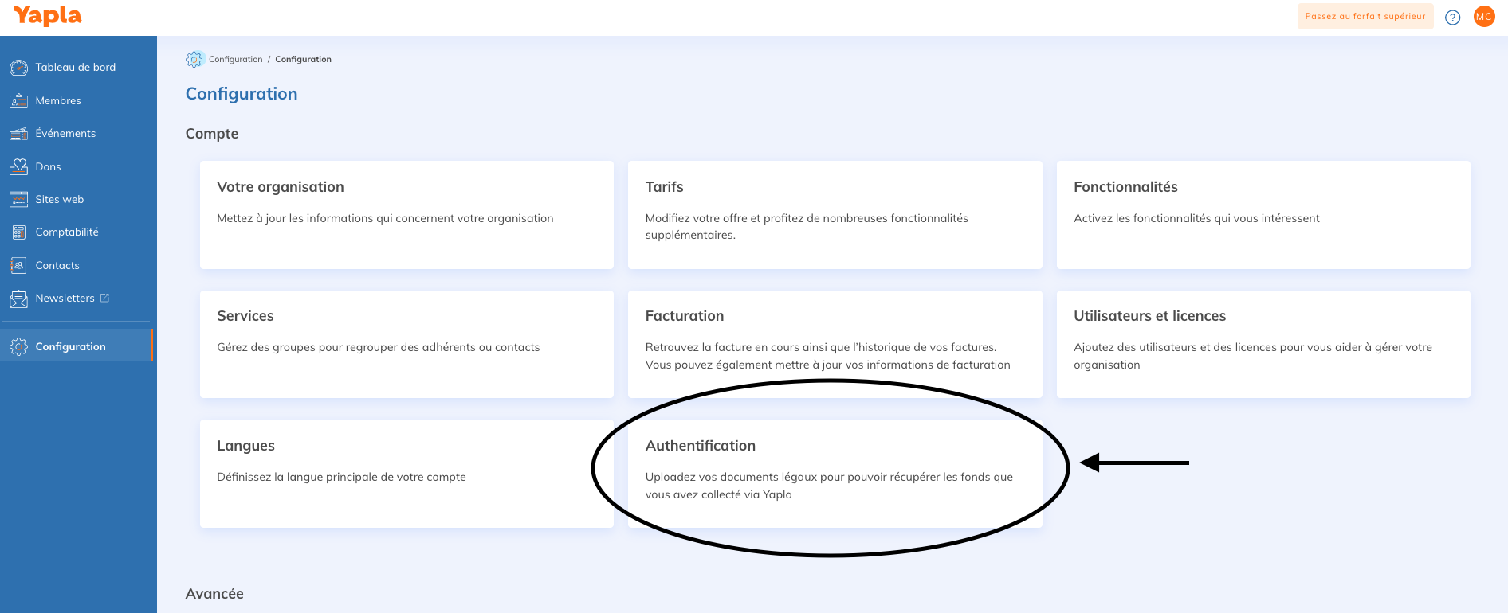Open the Newsletters menu item
Image resolution: width=1508 pixels, height=613 pixels.
(x=65, y=298)
